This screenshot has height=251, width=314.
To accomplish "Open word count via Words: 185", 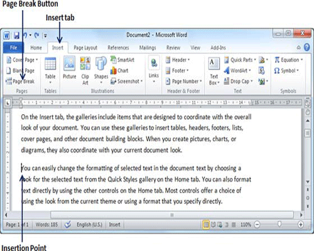I will click(46, 225).
